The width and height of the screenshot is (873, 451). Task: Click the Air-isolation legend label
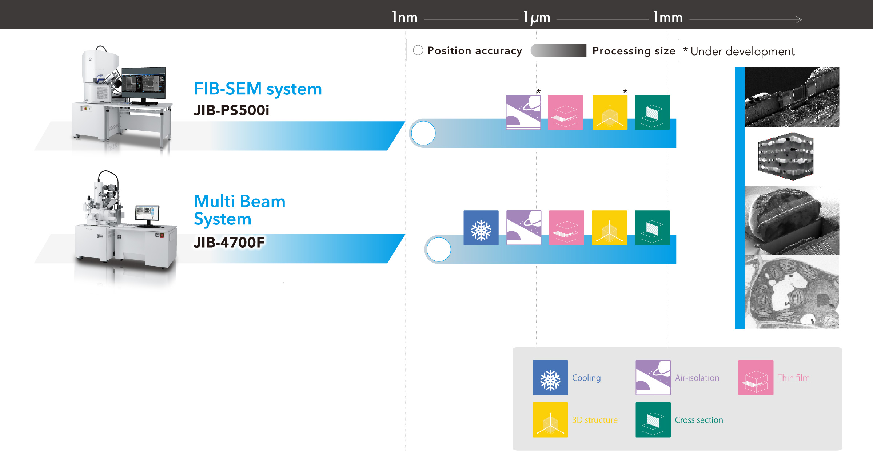coord(697,378)
